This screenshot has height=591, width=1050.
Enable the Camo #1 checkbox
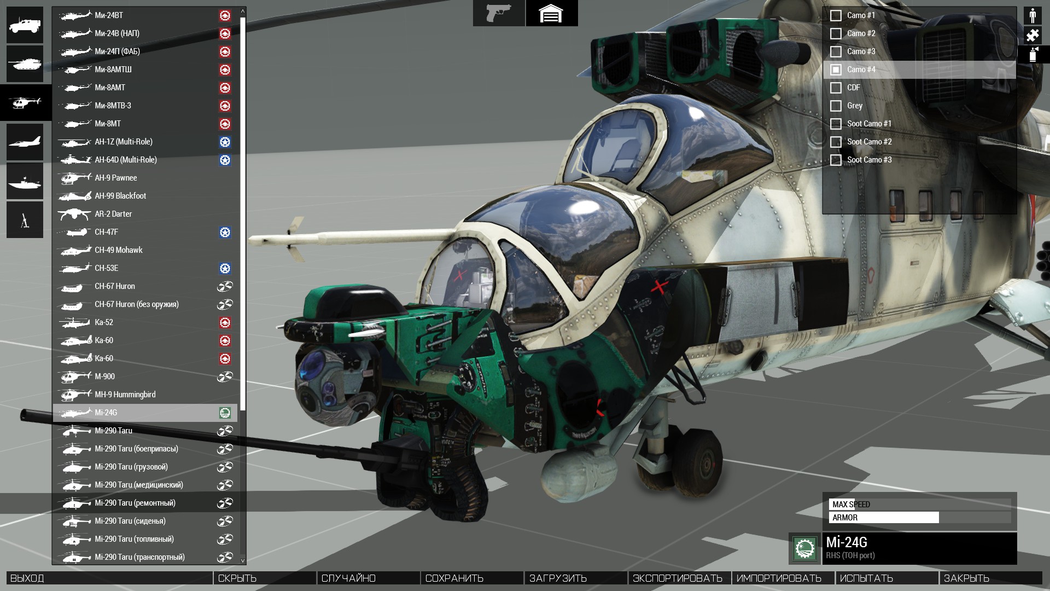[836, 15]
